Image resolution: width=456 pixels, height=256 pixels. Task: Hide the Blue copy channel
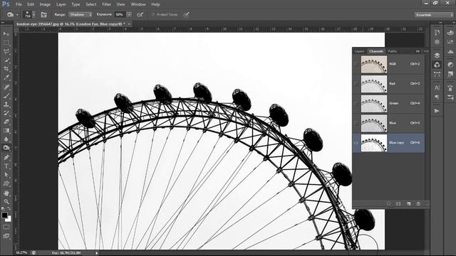click(356, 143)
